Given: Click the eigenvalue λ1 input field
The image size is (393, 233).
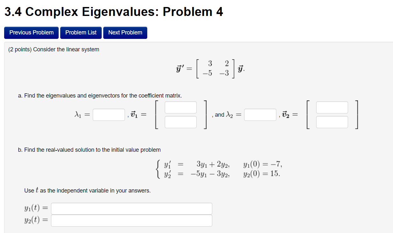Looking at the screenshot, I should coord(108,114).
